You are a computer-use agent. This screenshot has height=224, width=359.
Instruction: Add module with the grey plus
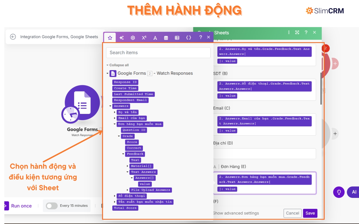point(335,134)
